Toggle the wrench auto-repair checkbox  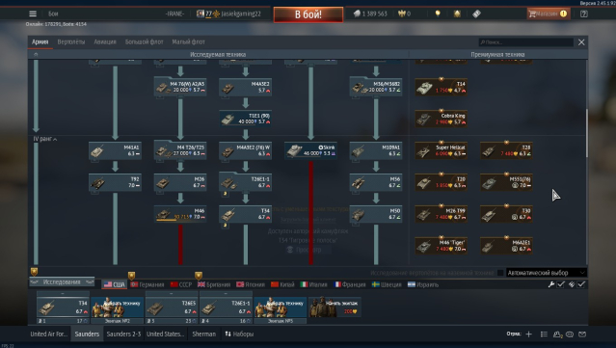tap(561, 284)
